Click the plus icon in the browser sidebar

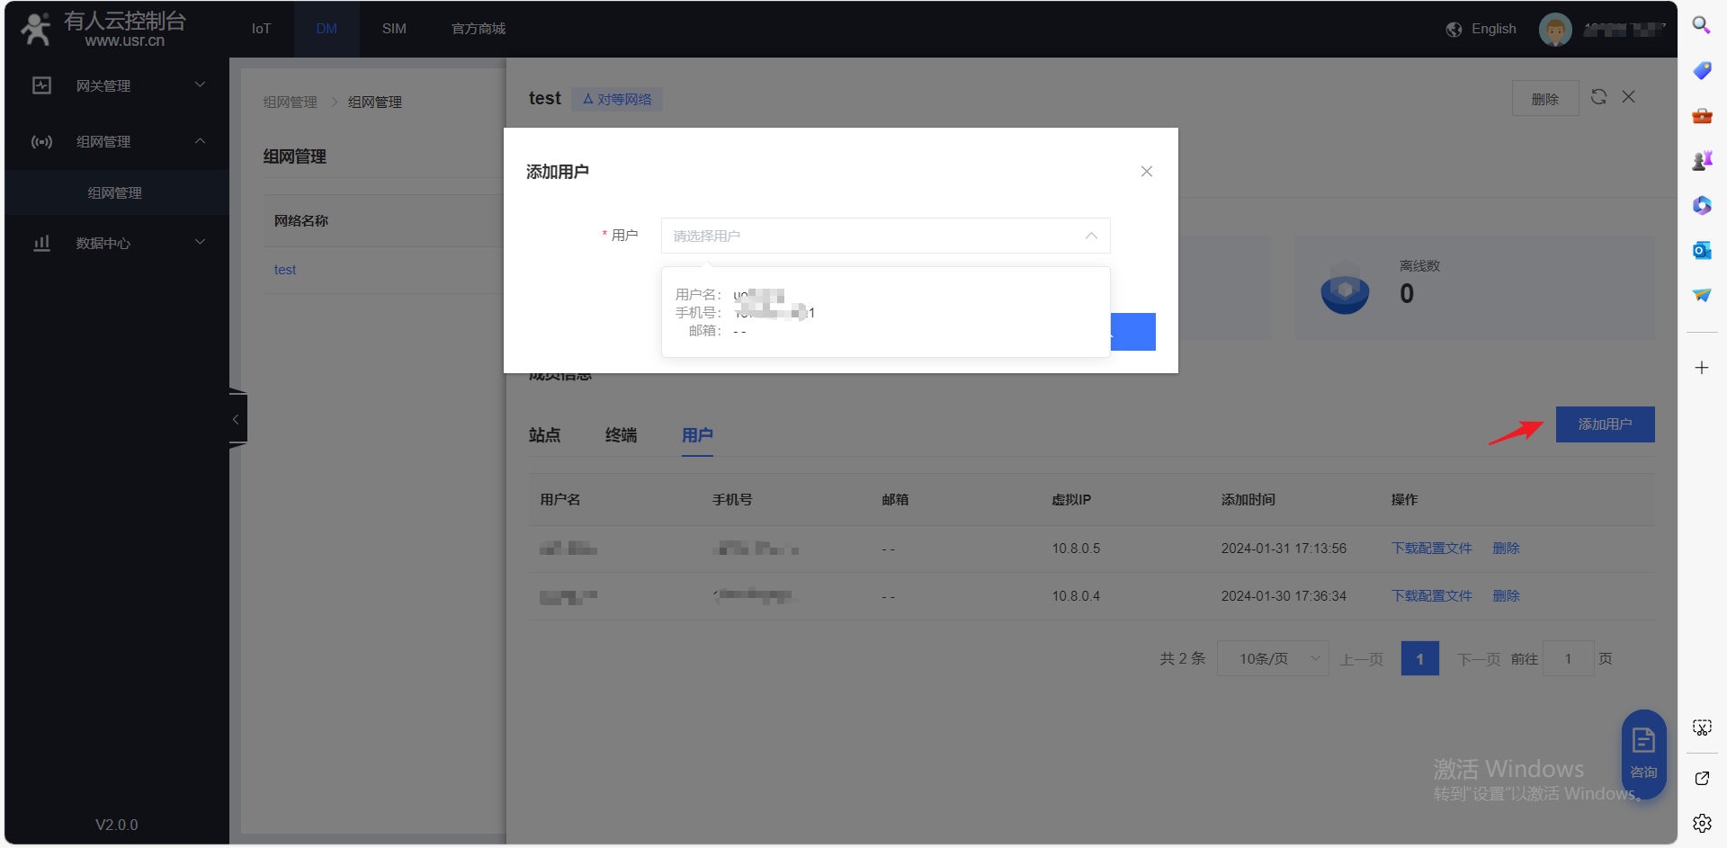pyautogui.click(x=1701, y=368)
